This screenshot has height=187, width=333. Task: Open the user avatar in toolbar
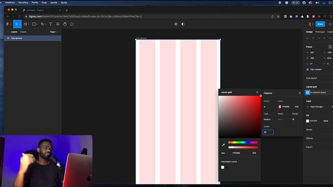point(311,24)
